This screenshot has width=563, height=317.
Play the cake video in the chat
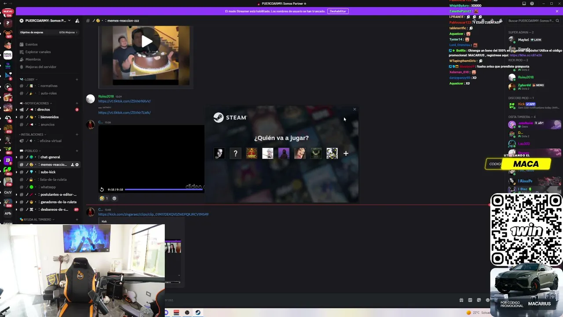[x=146, y=42]
